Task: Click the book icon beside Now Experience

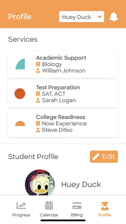Action: [38, 124]
